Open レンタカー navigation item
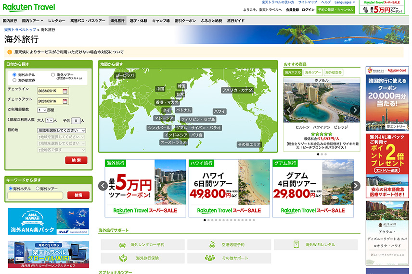 point(57,21)
